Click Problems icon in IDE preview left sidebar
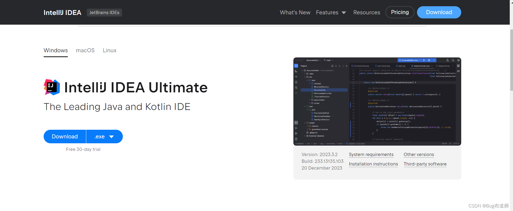513x211 pixels. click(296, 139)
